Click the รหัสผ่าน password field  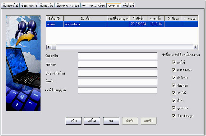(x=118, y=64)
